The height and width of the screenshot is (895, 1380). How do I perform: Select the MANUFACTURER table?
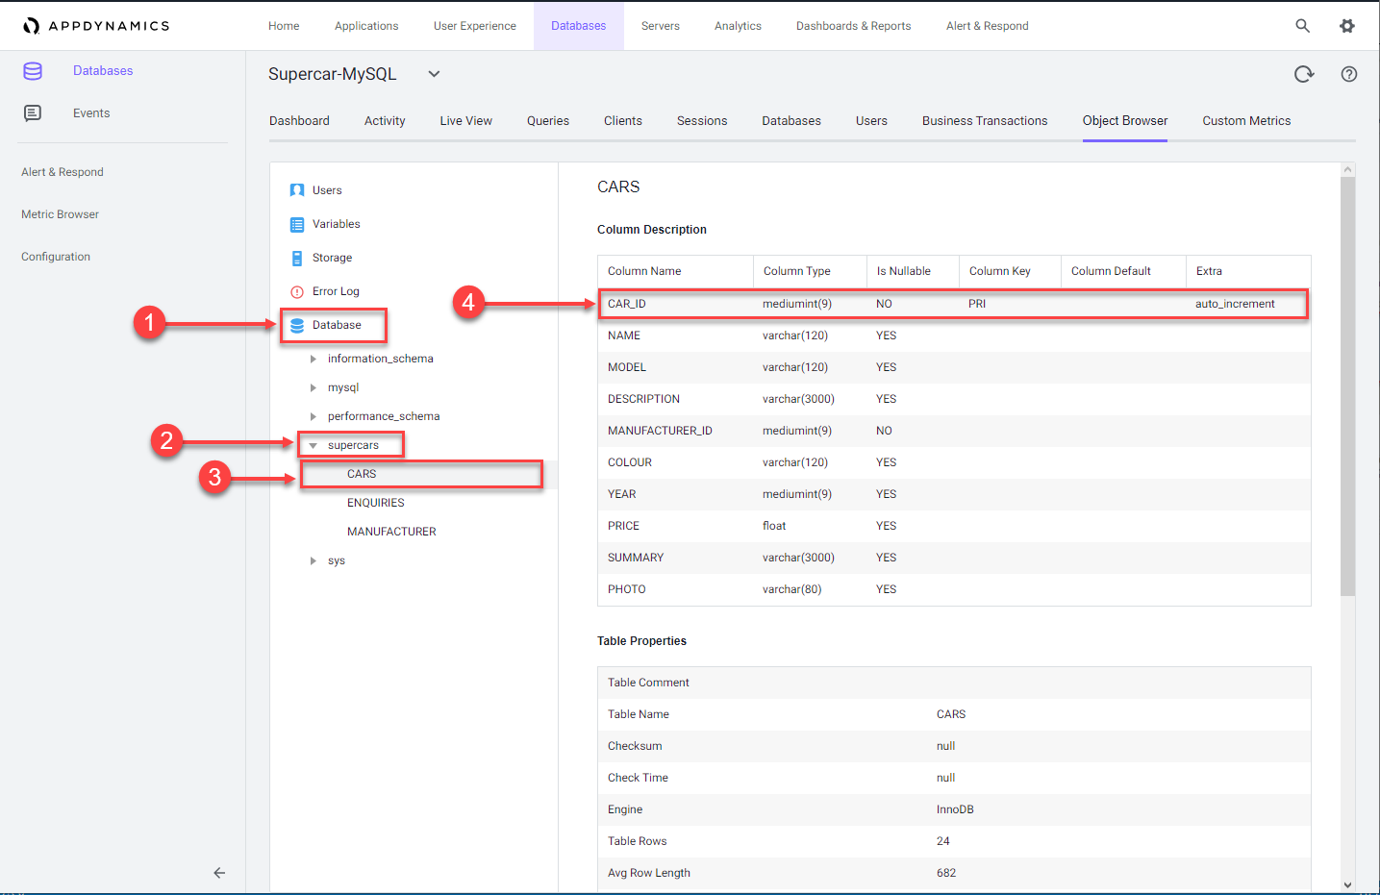pos(391,532)
